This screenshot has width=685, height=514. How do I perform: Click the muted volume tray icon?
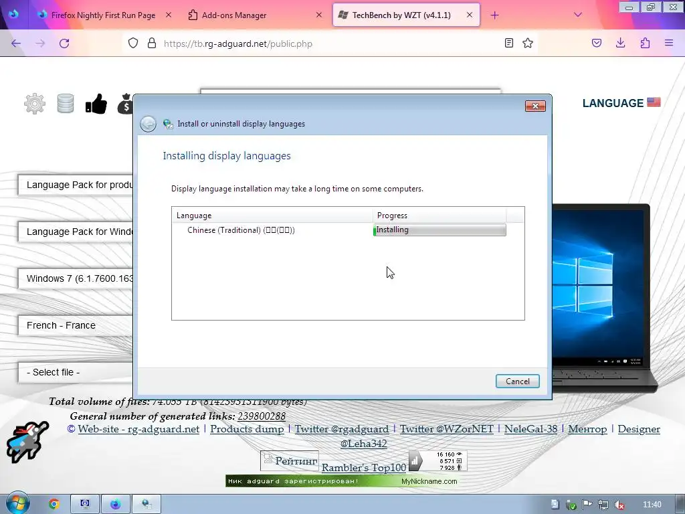pyautogui.click(x=619, y=505)
